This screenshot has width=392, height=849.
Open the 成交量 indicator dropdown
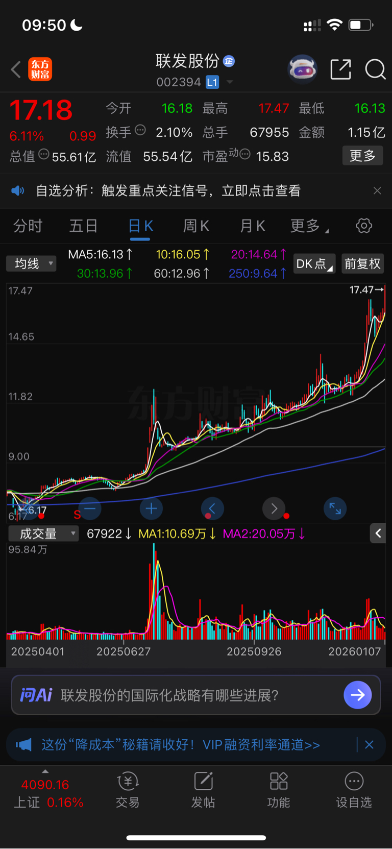[x=43, y=533]
